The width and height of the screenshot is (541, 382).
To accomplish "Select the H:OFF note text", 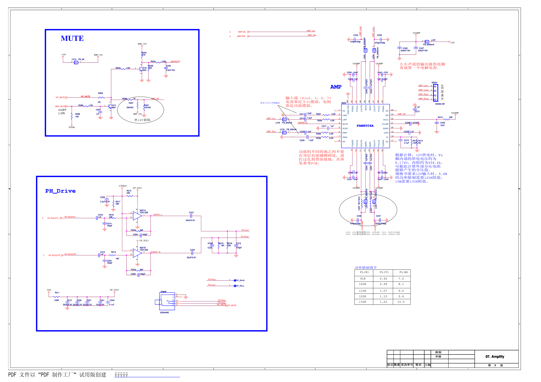I will pyautogui.click(x=62, y=110).
